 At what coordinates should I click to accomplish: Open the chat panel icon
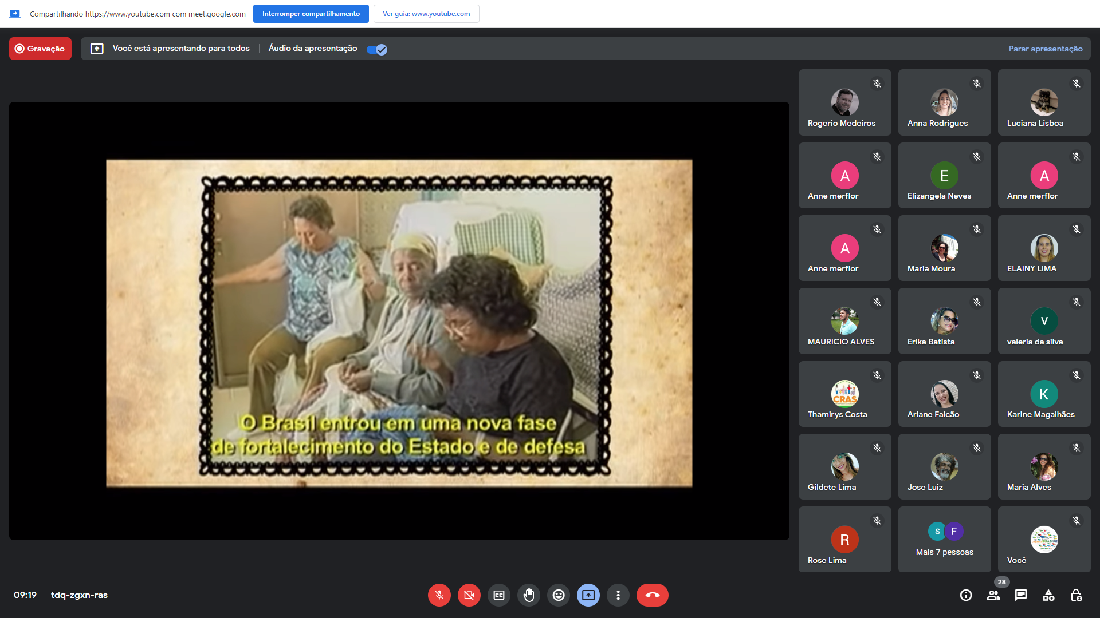point(1021,595)
